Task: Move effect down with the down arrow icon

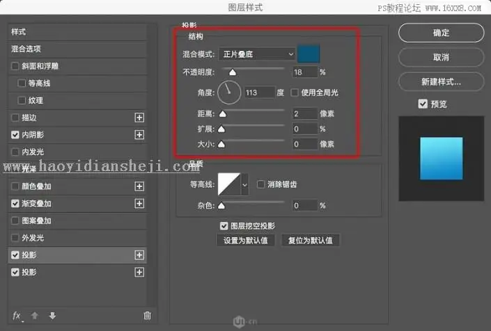Action: pyautogui.click(x=52, y=316)
